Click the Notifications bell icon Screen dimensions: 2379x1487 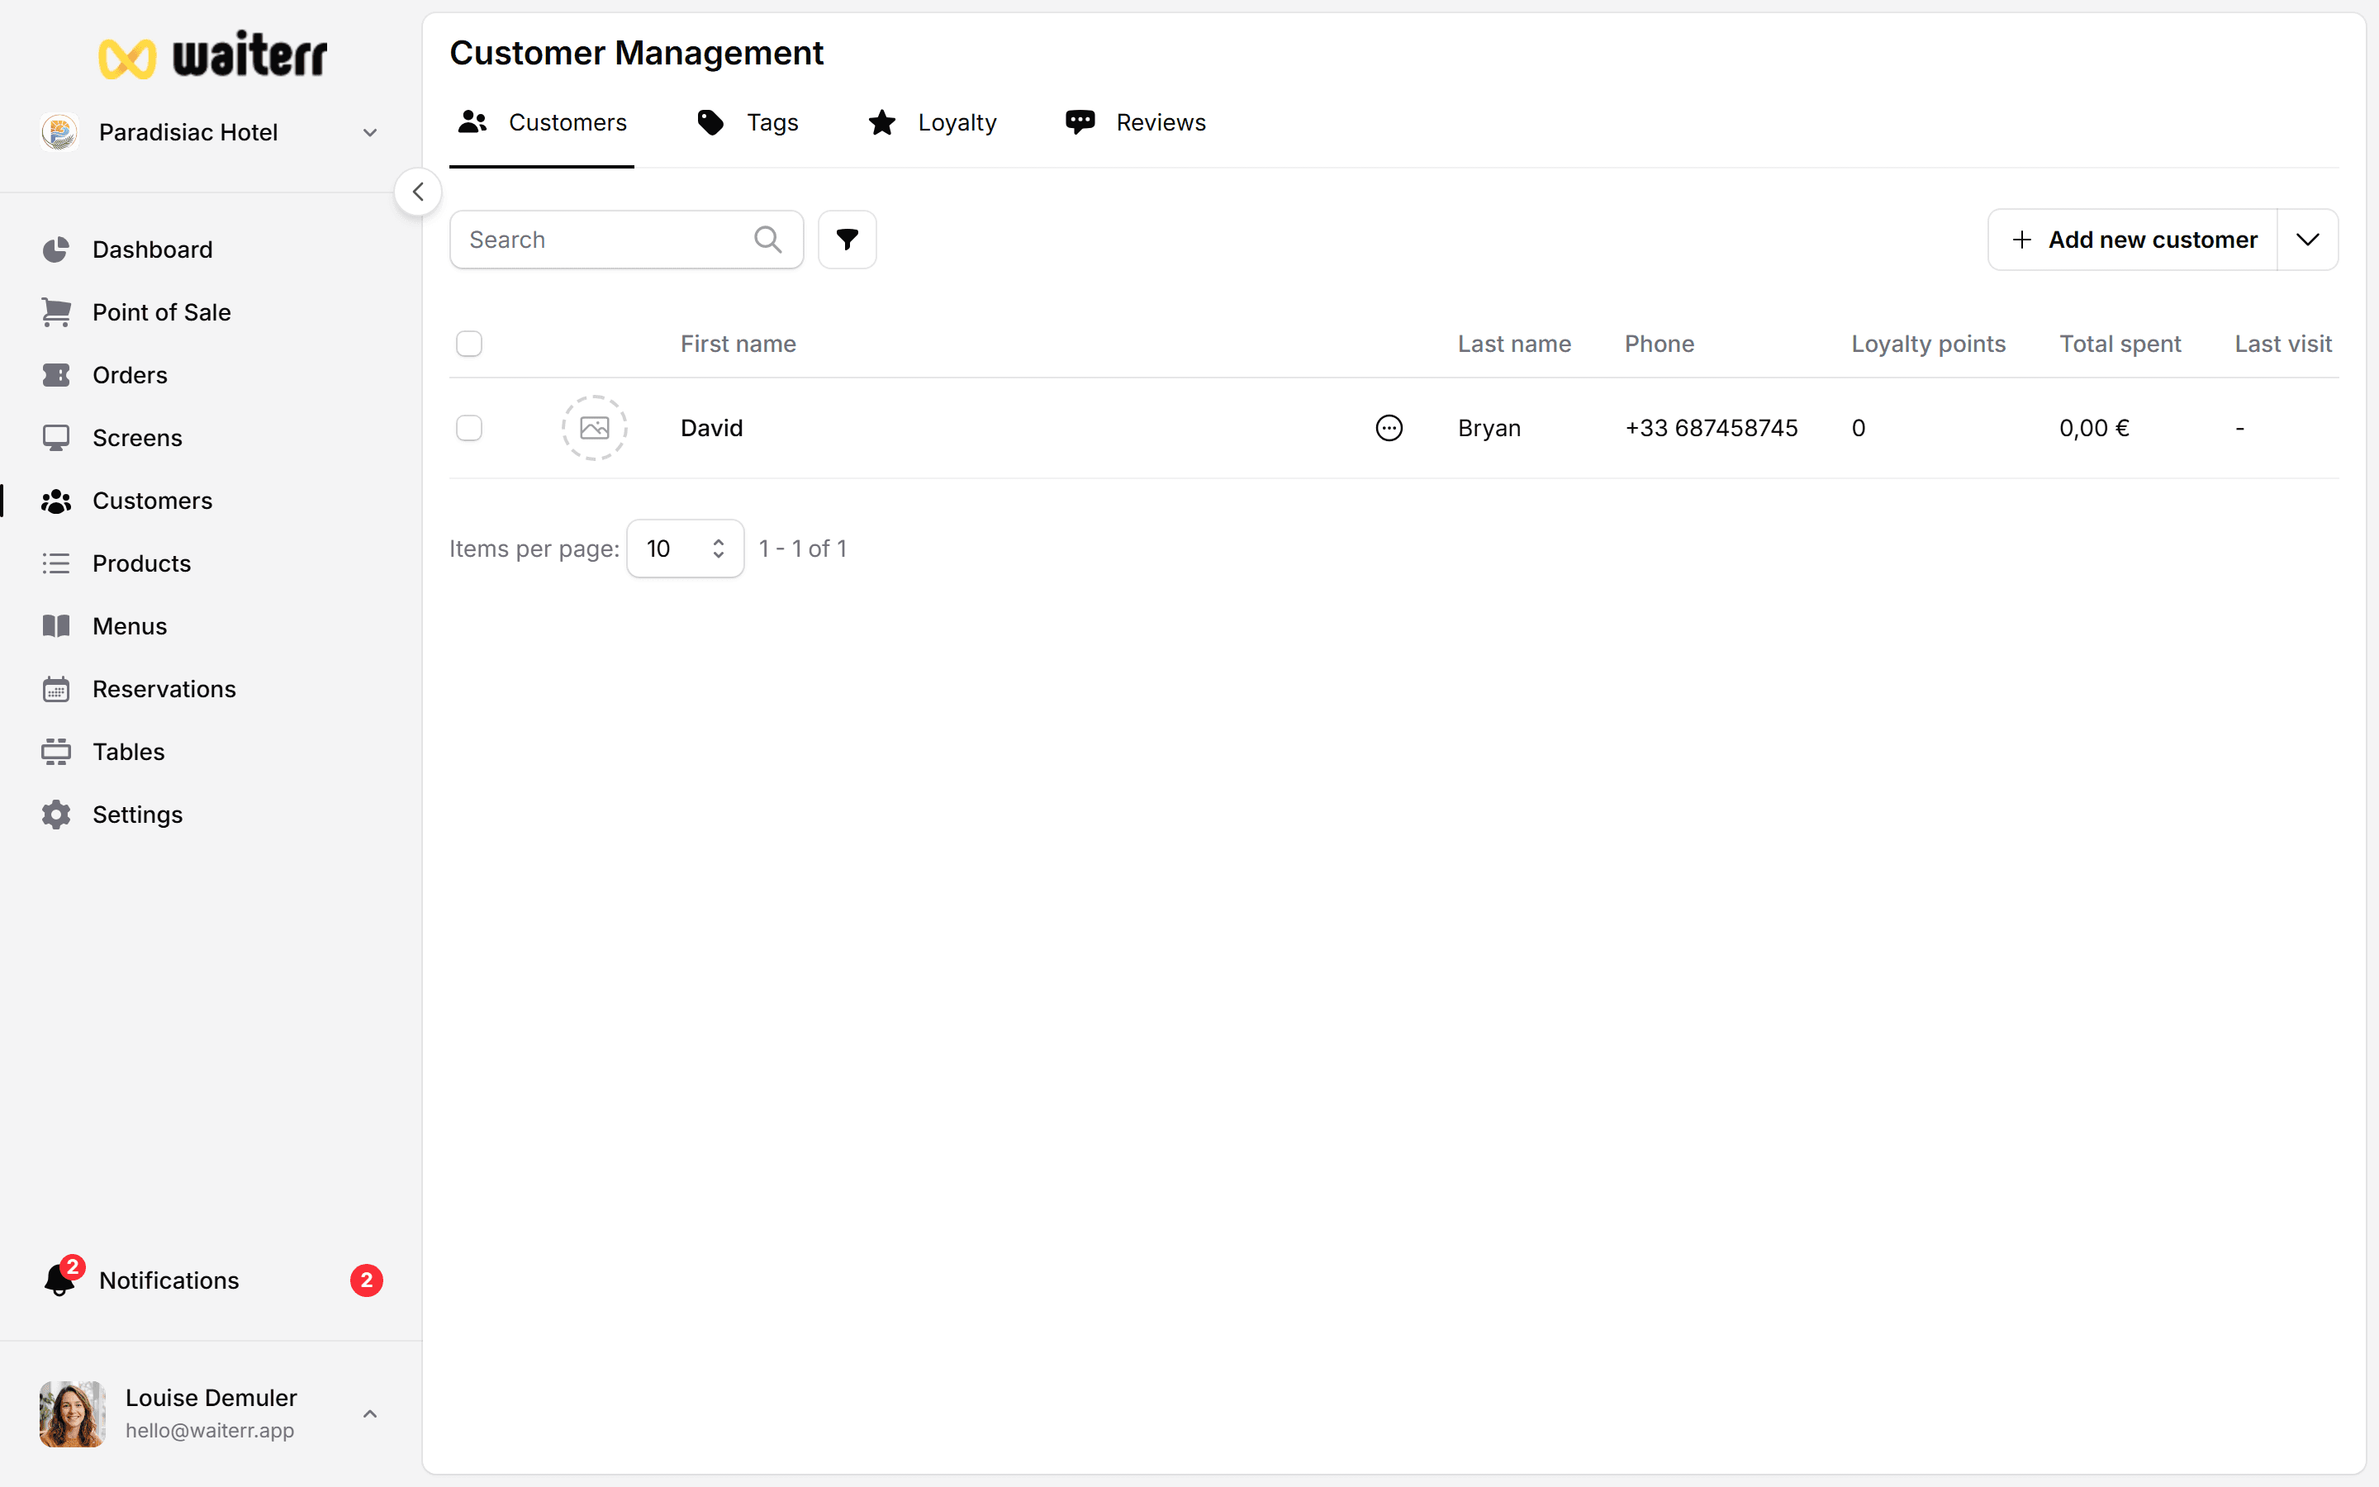[x=59, y=1280]
